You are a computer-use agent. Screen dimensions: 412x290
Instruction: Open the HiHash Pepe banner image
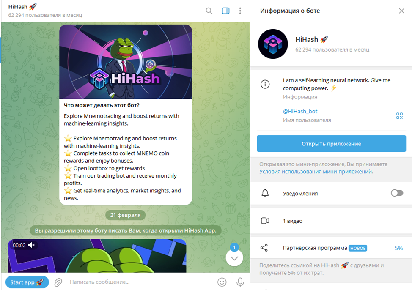pyautogui.click(x=126, y=62)
